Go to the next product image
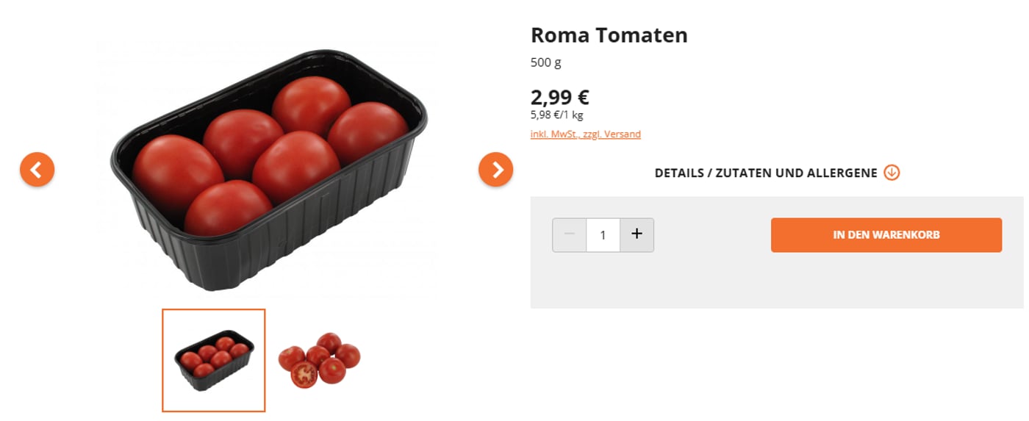1029x421 pixels. pyautogui.click(x=495, y=170)
